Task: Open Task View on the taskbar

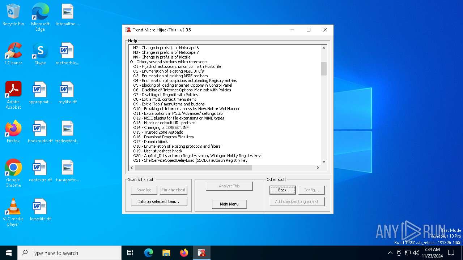Action: (130, 253)
